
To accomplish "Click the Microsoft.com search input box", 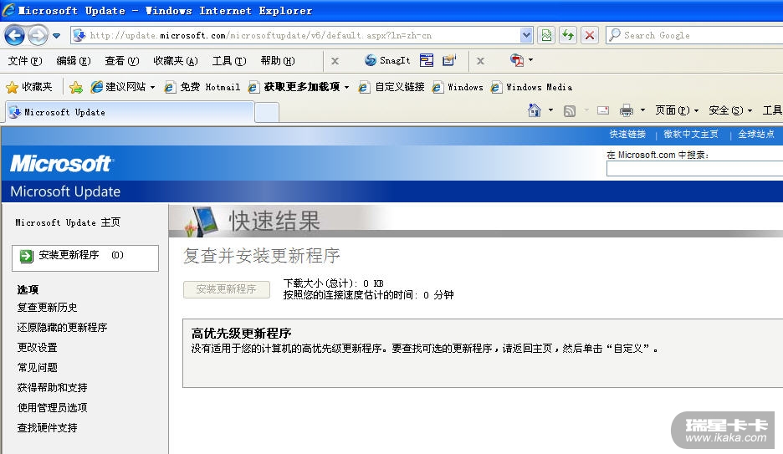I will 694,169.
